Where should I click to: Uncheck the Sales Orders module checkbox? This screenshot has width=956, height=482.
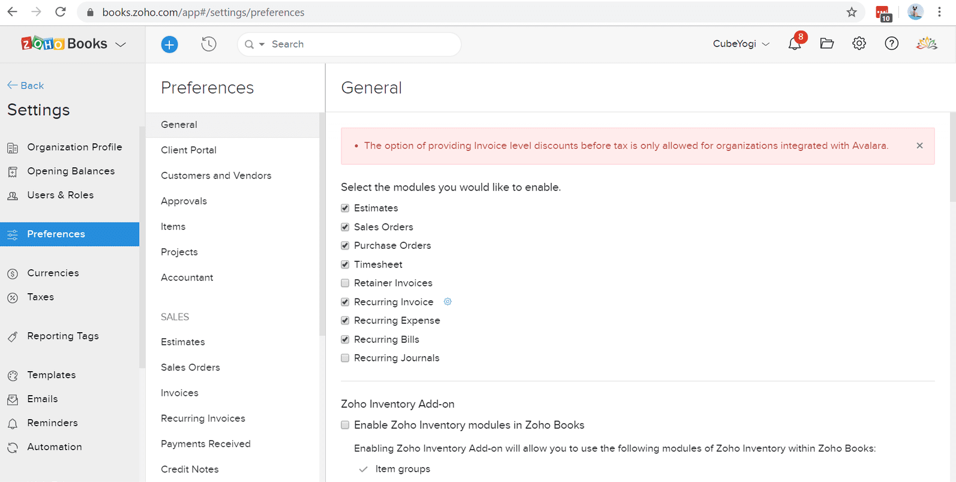point(345,227)
